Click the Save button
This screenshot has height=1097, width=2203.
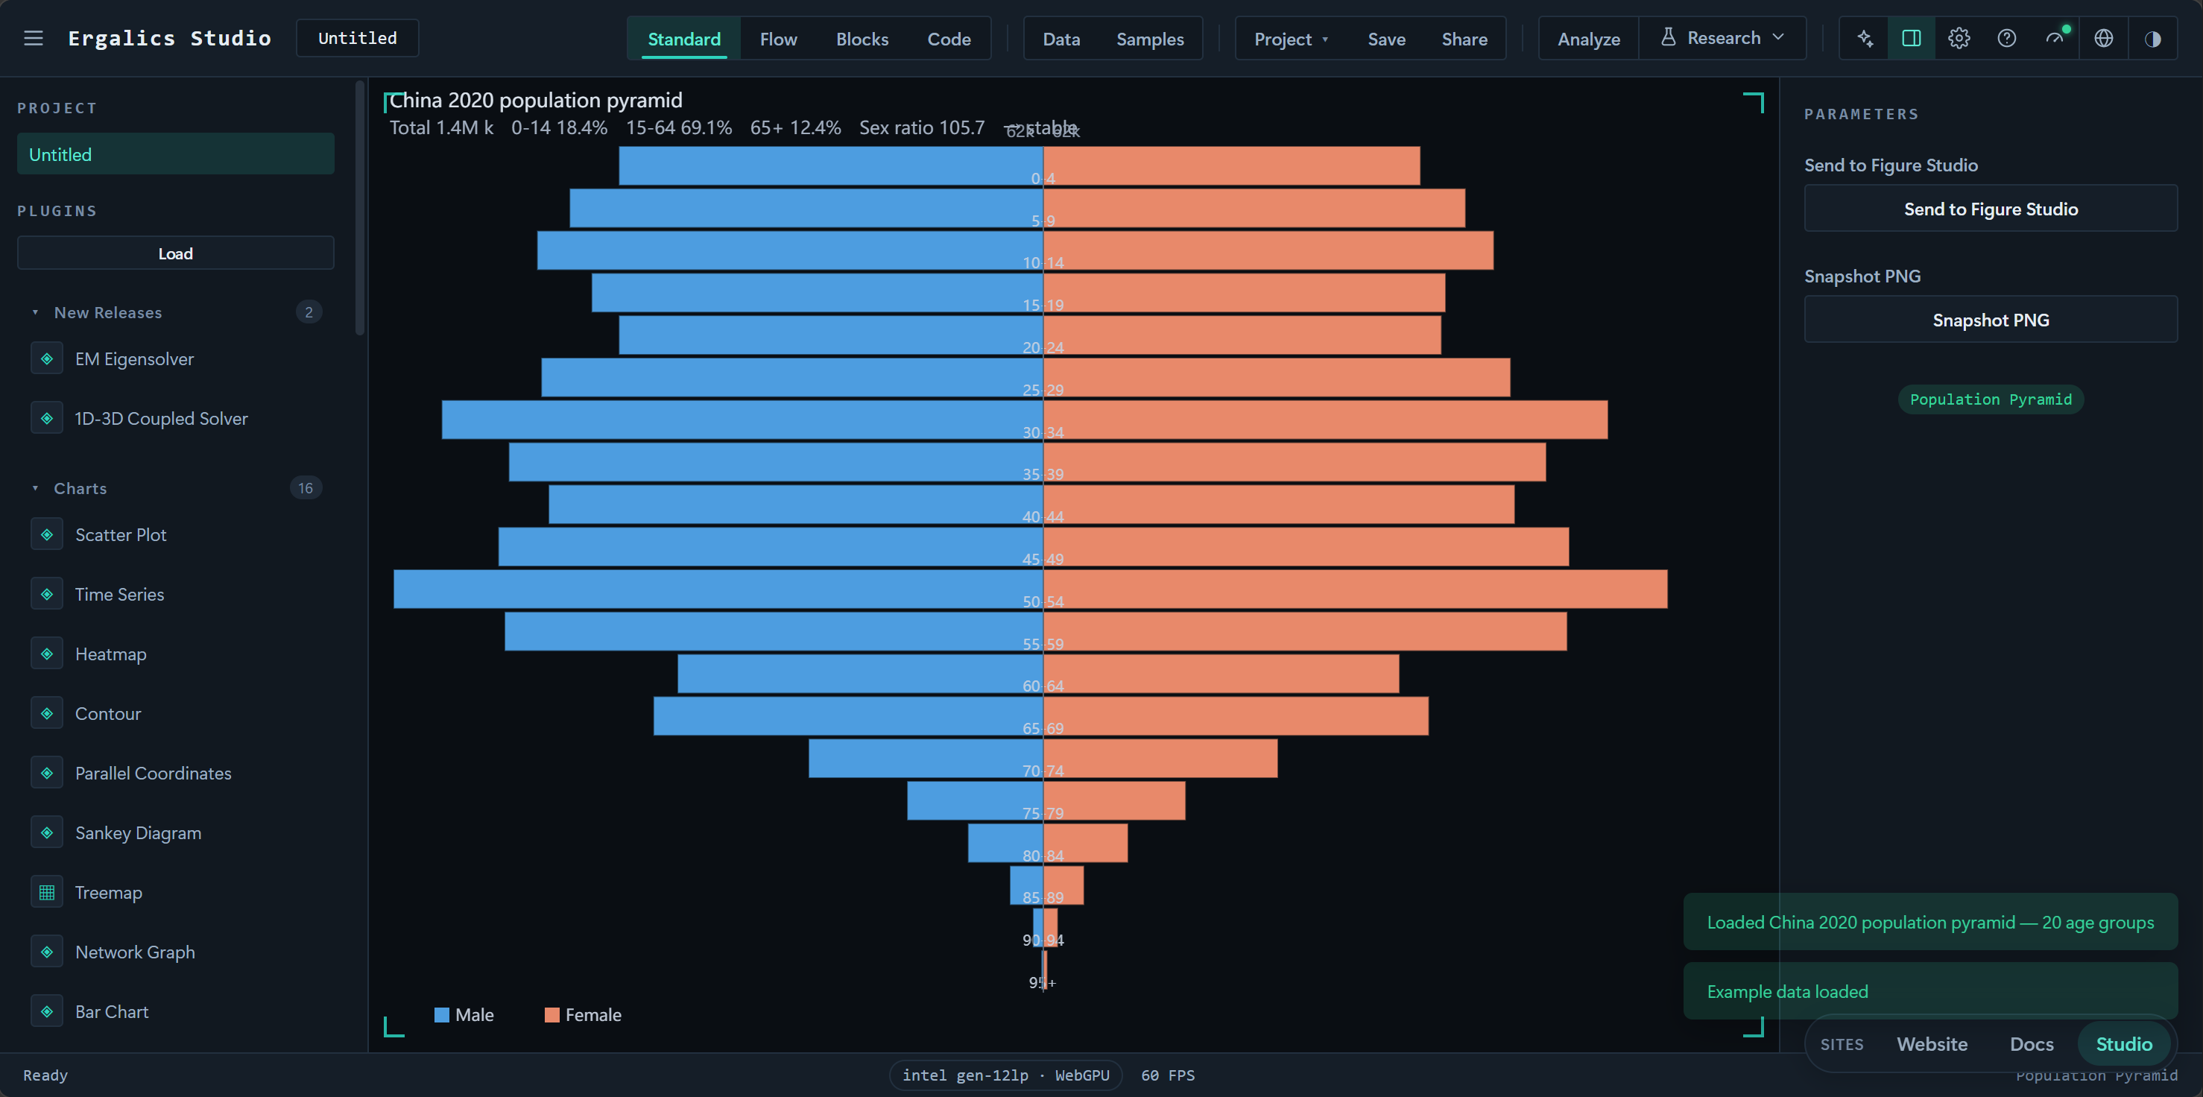tap(1386, 39)
